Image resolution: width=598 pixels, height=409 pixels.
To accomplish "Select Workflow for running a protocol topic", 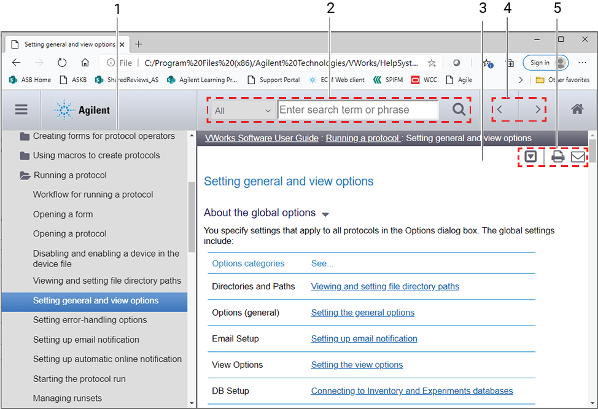I will (93, 195).
